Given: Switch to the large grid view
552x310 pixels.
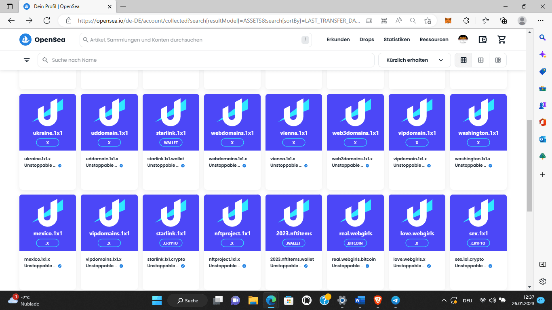Looking at the screenshot, I should pyautogui.click(x=481, y=60).
